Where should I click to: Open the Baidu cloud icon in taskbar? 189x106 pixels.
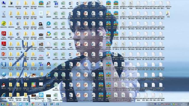click(21, 104)
